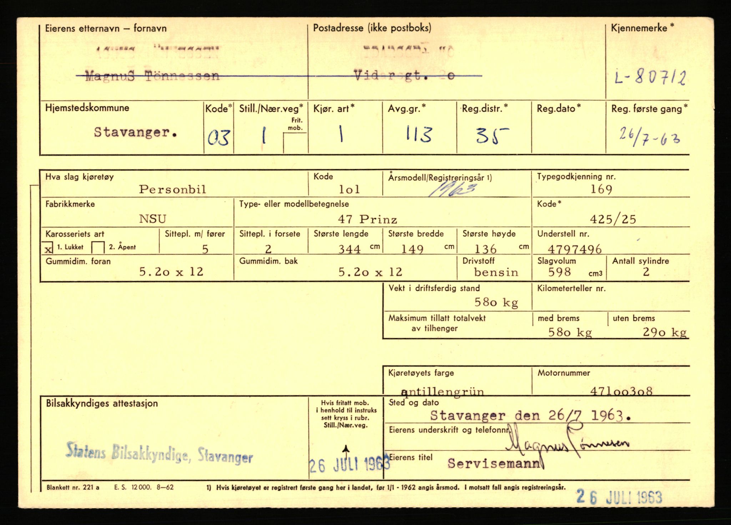Click the Still./Nær.veg value '1'
This screenshot has width=731, height=525.
[264, 136]
